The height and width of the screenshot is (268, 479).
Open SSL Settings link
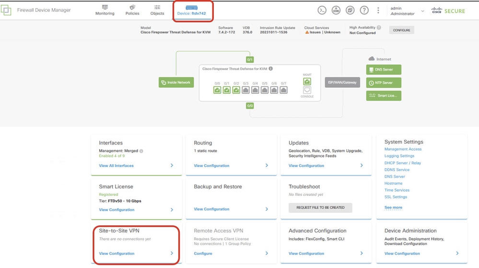click(396, 197)
